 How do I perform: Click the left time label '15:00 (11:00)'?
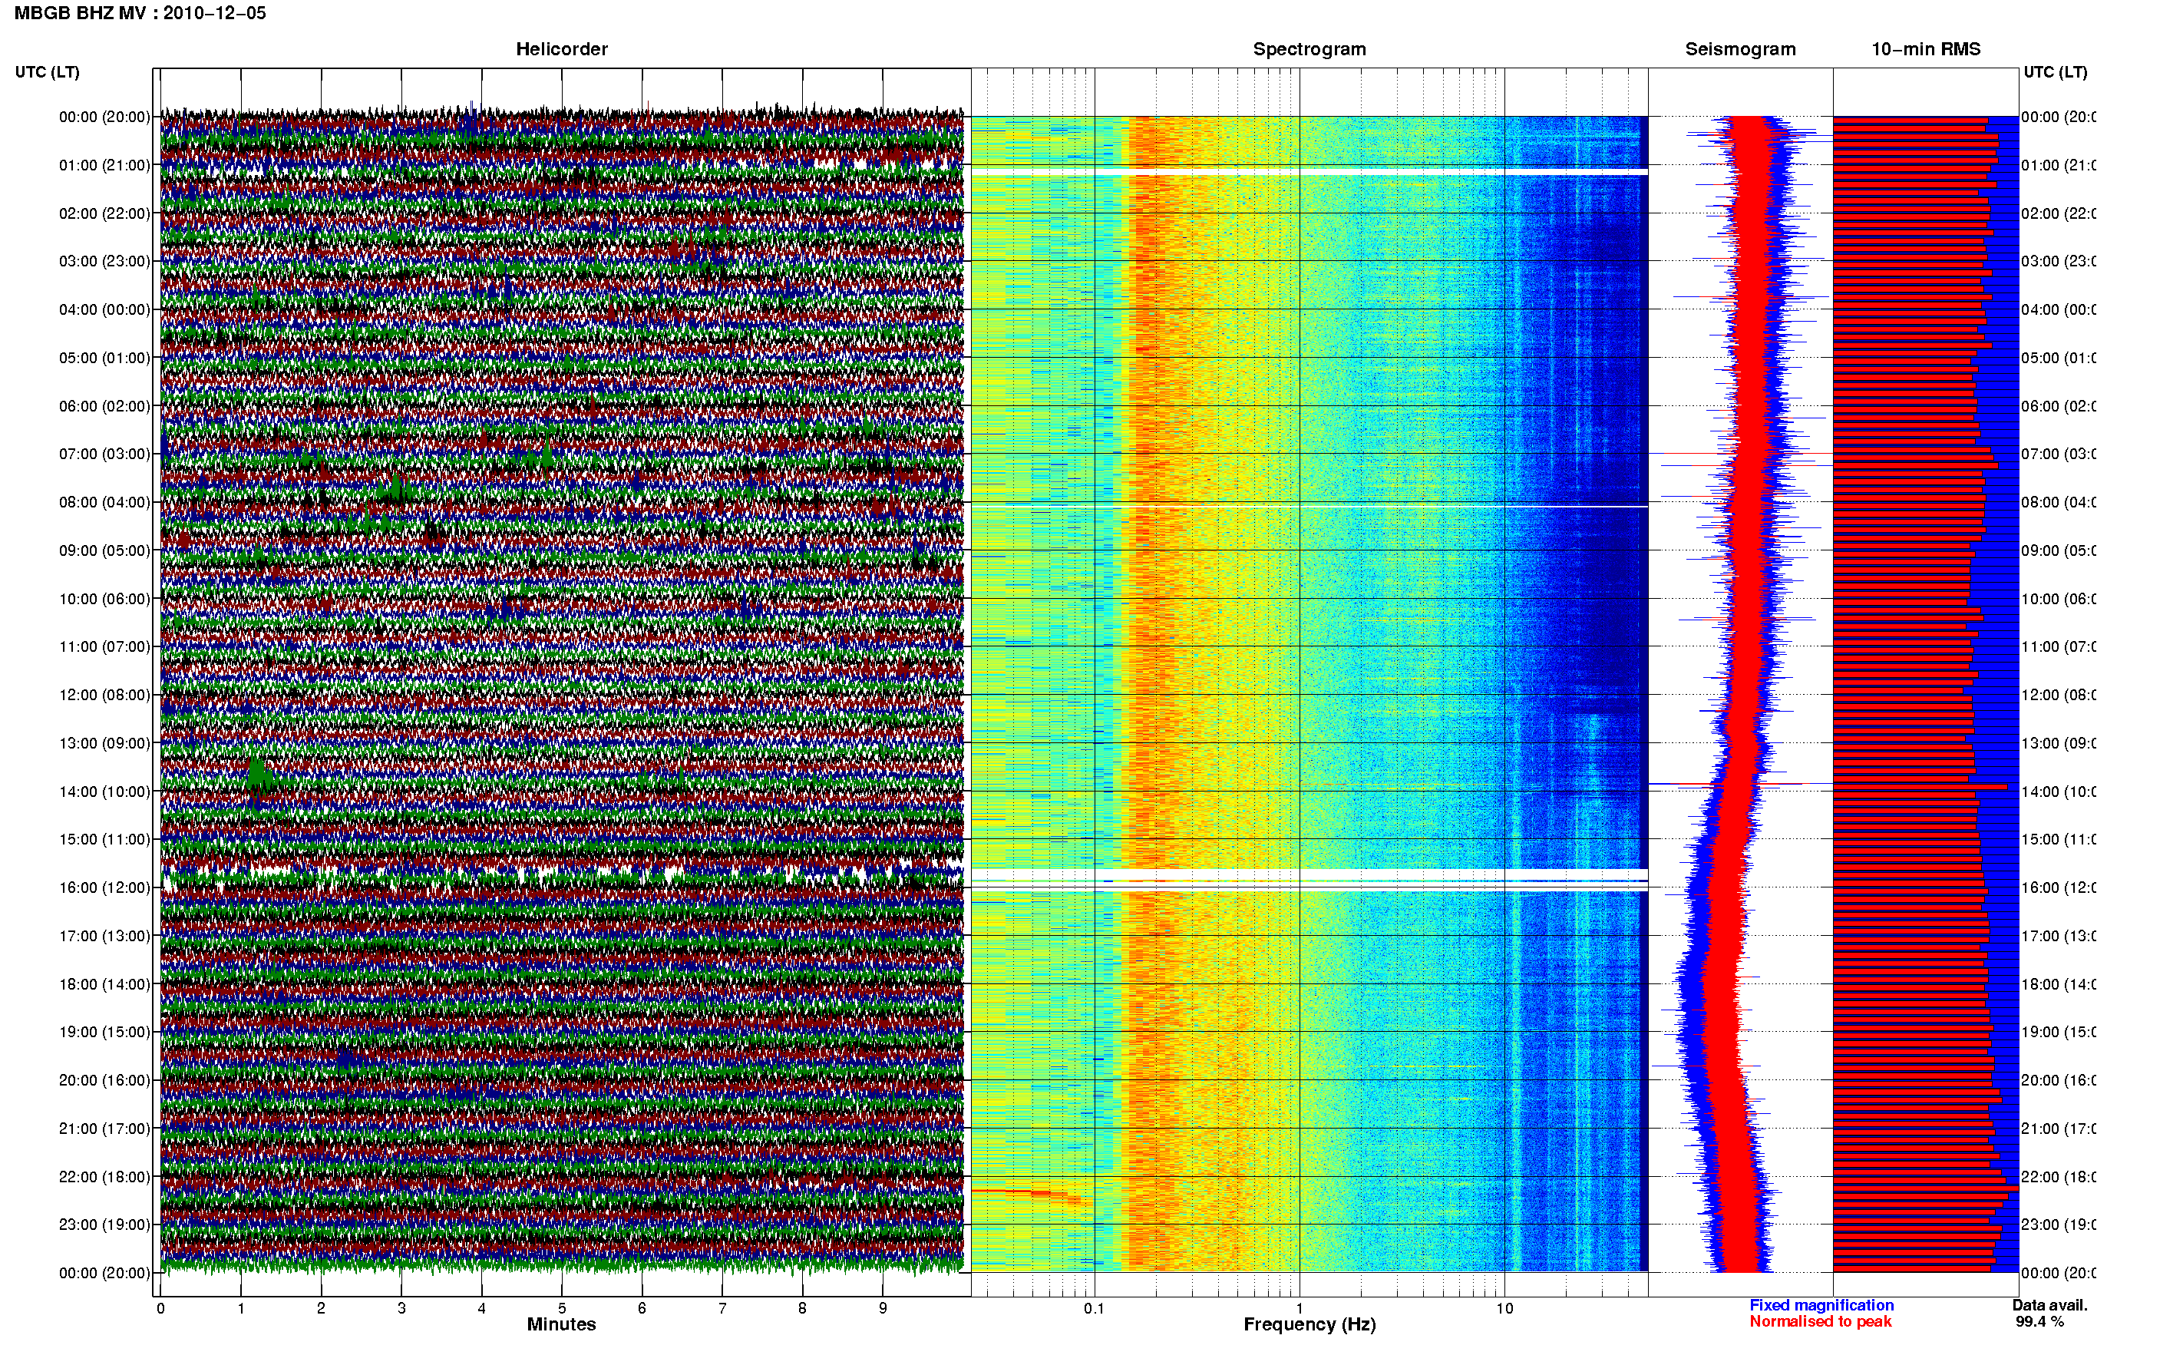(x=104, y=840)
